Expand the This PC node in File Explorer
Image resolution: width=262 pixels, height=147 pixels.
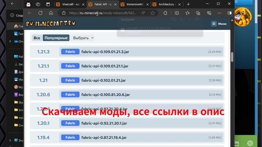(x=10, y=140)
